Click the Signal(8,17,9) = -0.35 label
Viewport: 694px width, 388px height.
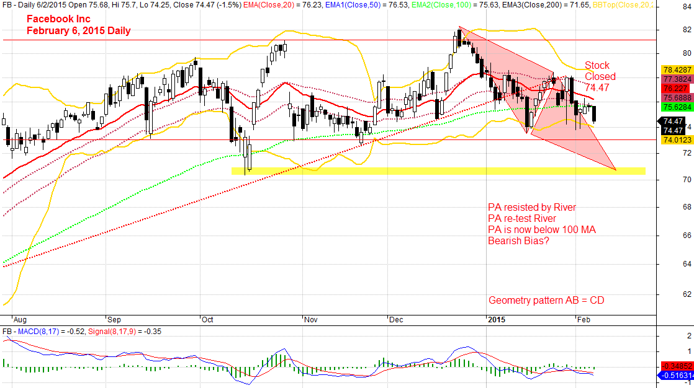click(x=125, y=332)
